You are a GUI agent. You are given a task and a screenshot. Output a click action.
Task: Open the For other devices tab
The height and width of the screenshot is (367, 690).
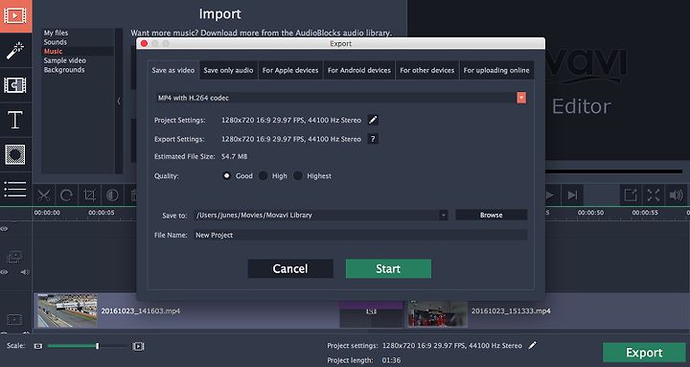pyautogui.click(x=426, y=70)
